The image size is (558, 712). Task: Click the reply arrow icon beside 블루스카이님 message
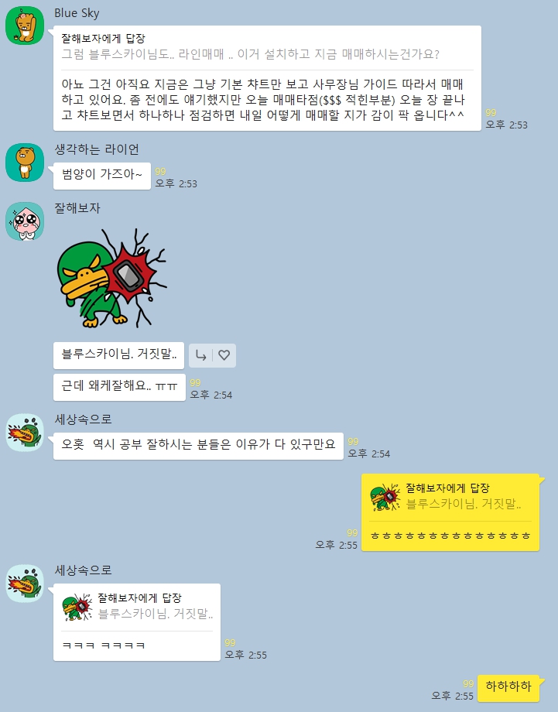pyautogui.click(x=200, y=355)
